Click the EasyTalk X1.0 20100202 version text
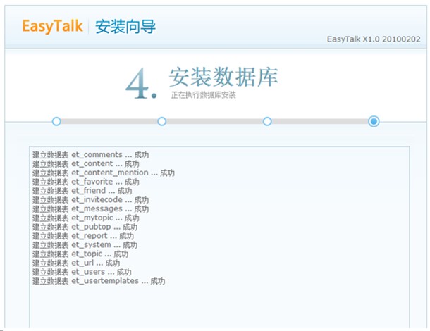 click(x=374, y=39)
